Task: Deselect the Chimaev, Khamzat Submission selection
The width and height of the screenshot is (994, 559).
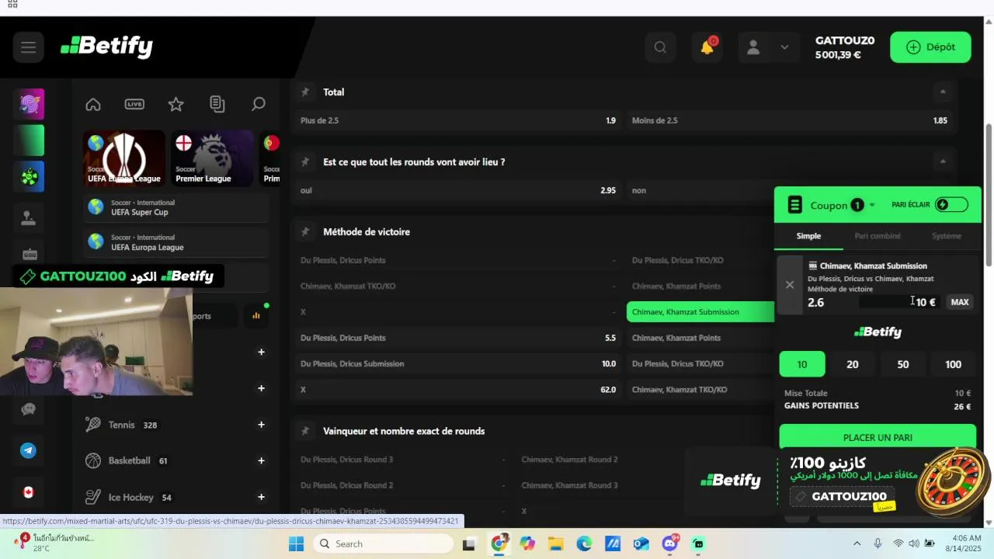Action: pyautogui.click(x=700, y=311)
